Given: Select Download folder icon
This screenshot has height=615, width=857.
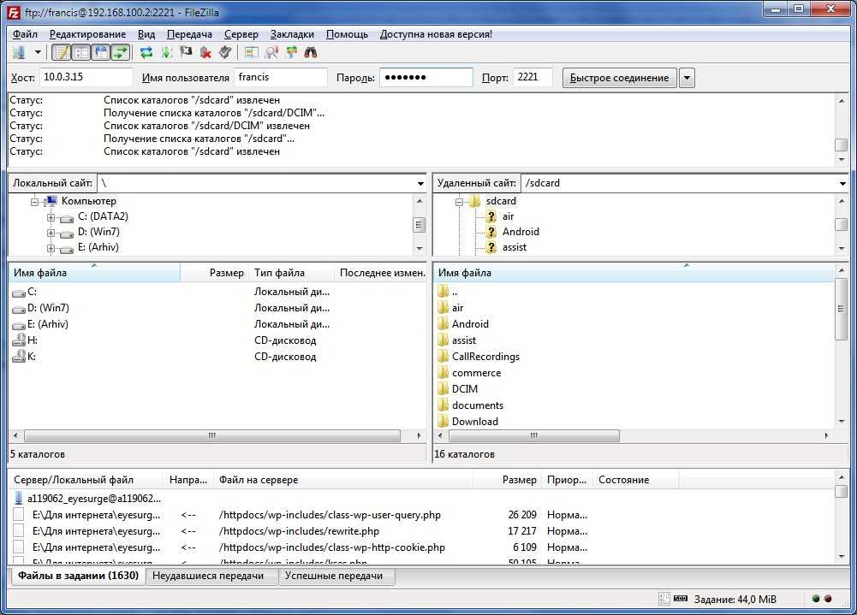Looking at the screenshot, I should pyautogui.click(x=443, y=422).
